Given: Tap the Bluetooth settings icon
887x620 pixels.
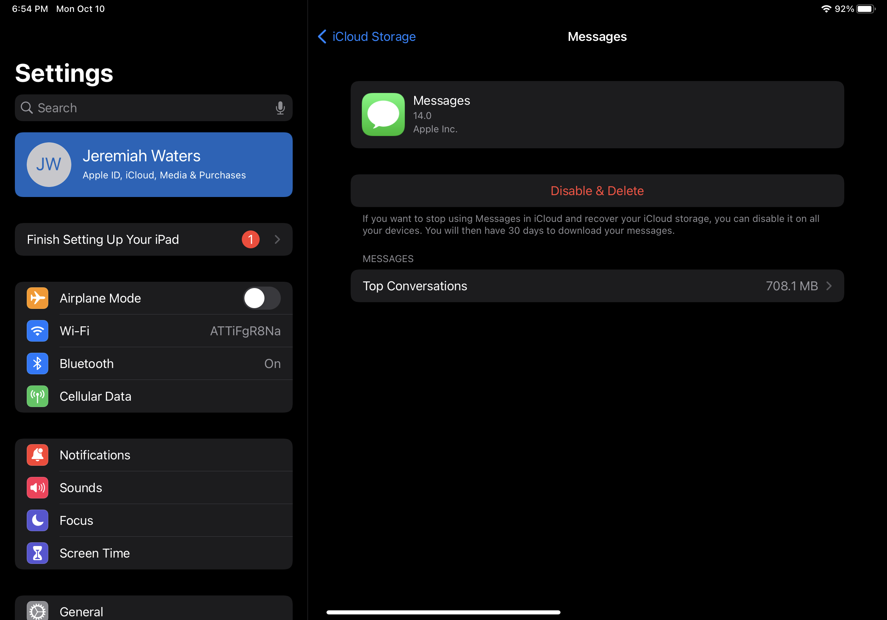Looking at the screenshot, I should (36, 363).
